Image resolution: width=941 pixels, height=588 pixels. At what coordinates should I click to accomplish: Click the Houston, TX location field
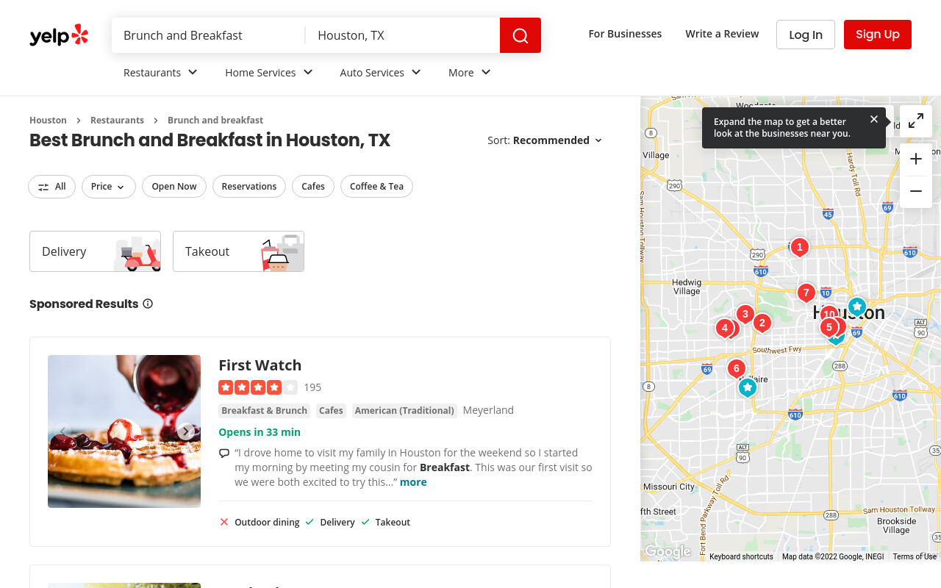(403, 35)
